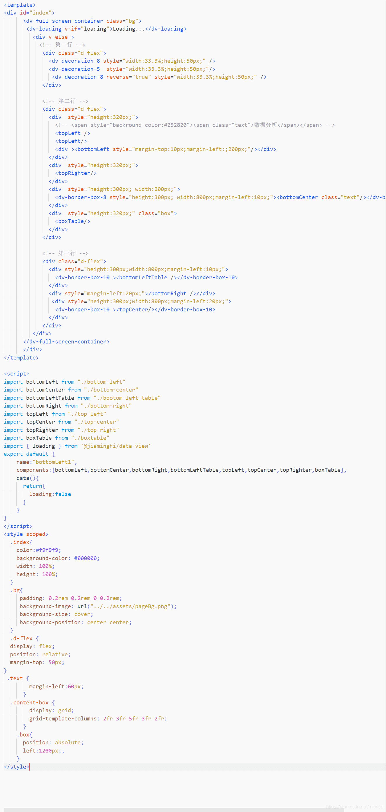Click the background-image url pageBg.png line
386x812 pixels.
(98, 606)
